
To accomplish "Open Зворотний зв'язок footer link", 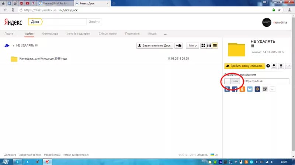I will point(30,155).
